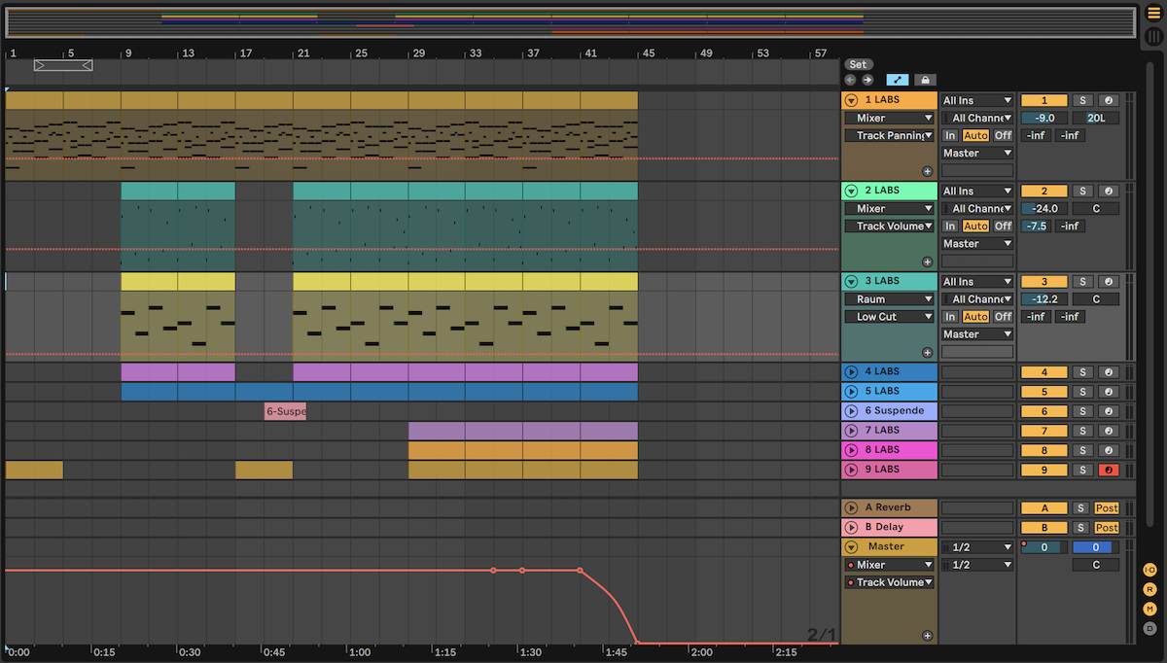Image resolution: width=1167 pixels, height=663 pixels.
Task: Disarm the red record button on track 9
Action: click(1109, 470)
